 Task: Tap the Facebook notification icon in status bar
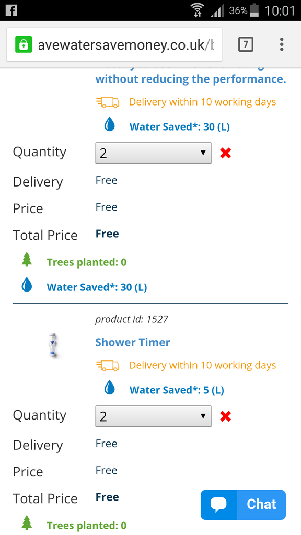[11, 10]
